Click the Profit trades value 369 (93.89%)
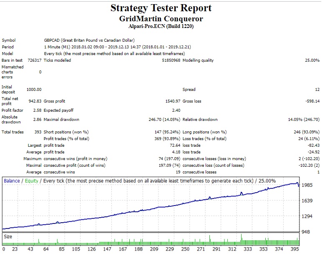322x256 pixels. coord(167,139)
